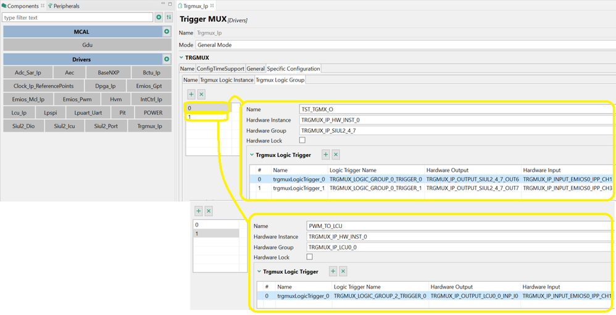
Task: Open the Bctu_Ip driver
Action: pos(151,73)
